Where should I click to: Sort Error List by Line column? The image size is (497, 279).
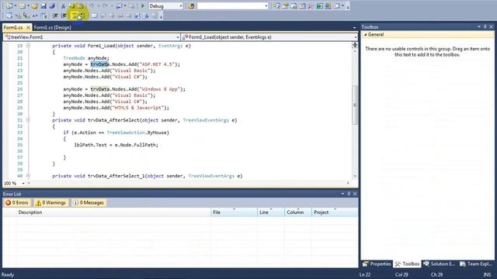click(271, 212)
